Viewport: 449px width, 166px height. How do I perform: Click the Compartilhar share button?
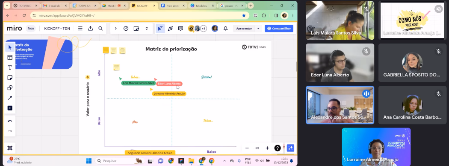click(279, 29)
